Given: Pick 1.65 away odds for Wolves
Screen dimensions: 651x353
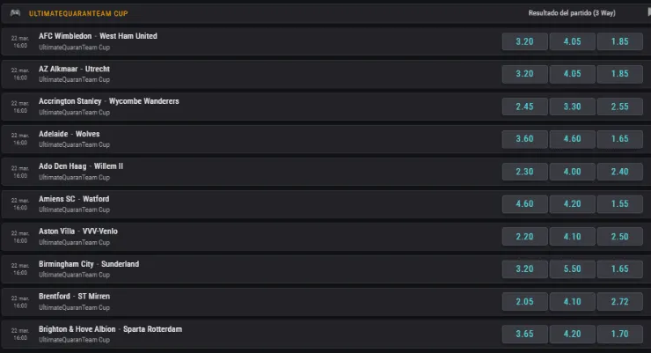Looking at the screenshot, I should [619, 139].
